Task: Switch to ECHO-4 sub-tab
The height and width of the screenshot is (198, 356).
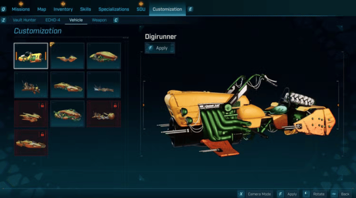Action: (x=53, y=20)
